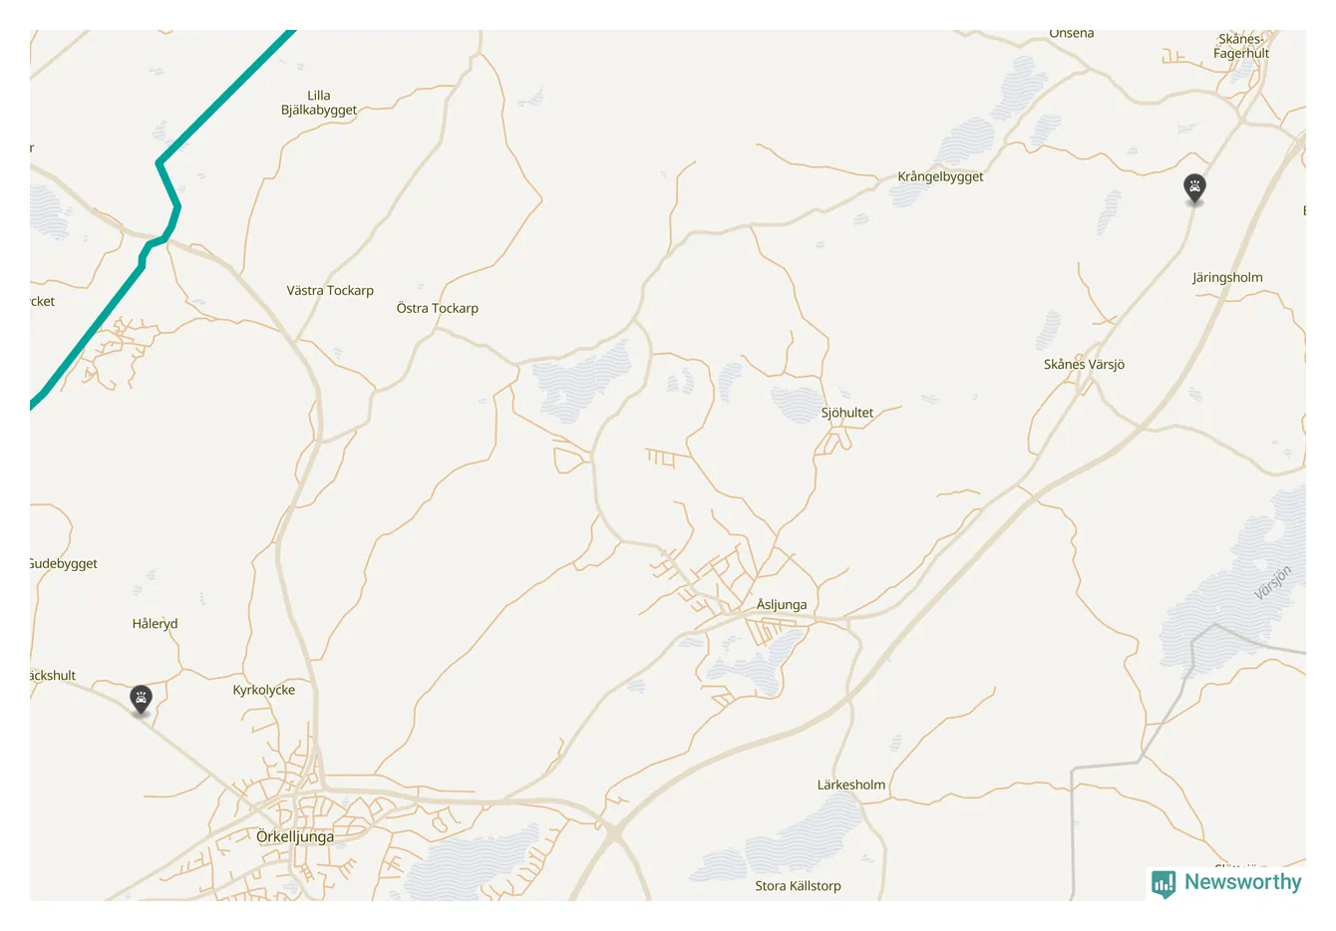Select the Skånes Värsjö label
1336x931 pixels.
point(1084,365)
